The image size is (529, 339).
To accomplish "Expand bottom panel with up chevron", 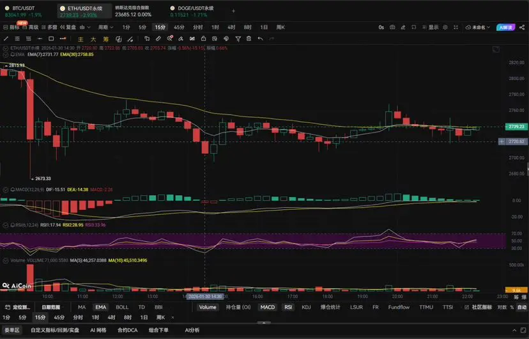I will [514, 330].
